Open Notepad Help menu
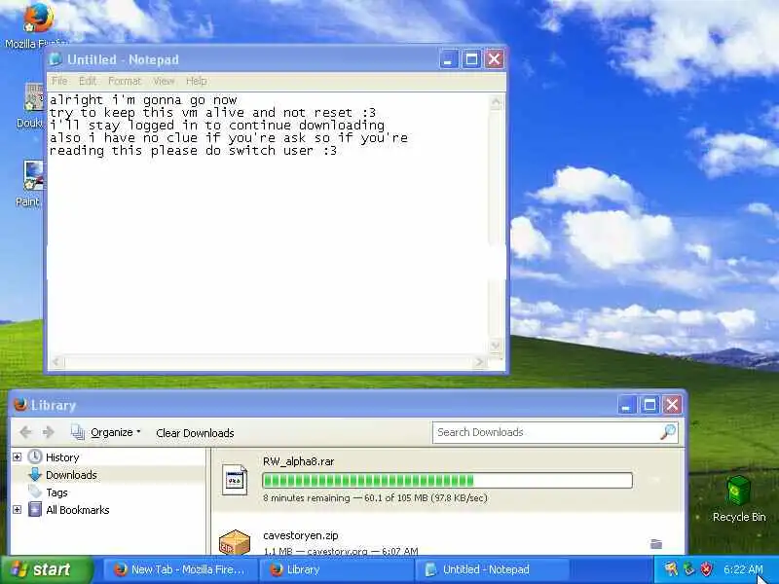The height and width of the screenshot is (584, 779). pyautogui.click(x=197, y=81)
